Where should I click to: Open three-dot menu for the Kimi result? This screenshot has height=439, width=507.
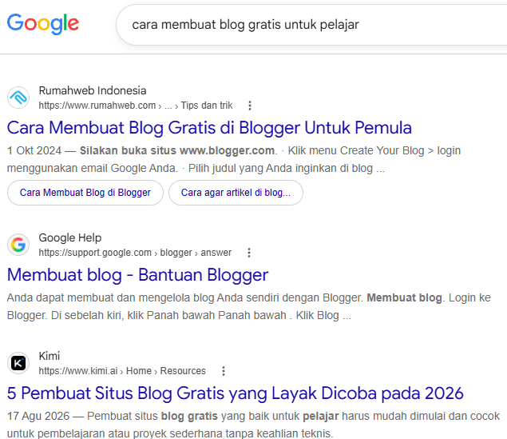(224, 371)
